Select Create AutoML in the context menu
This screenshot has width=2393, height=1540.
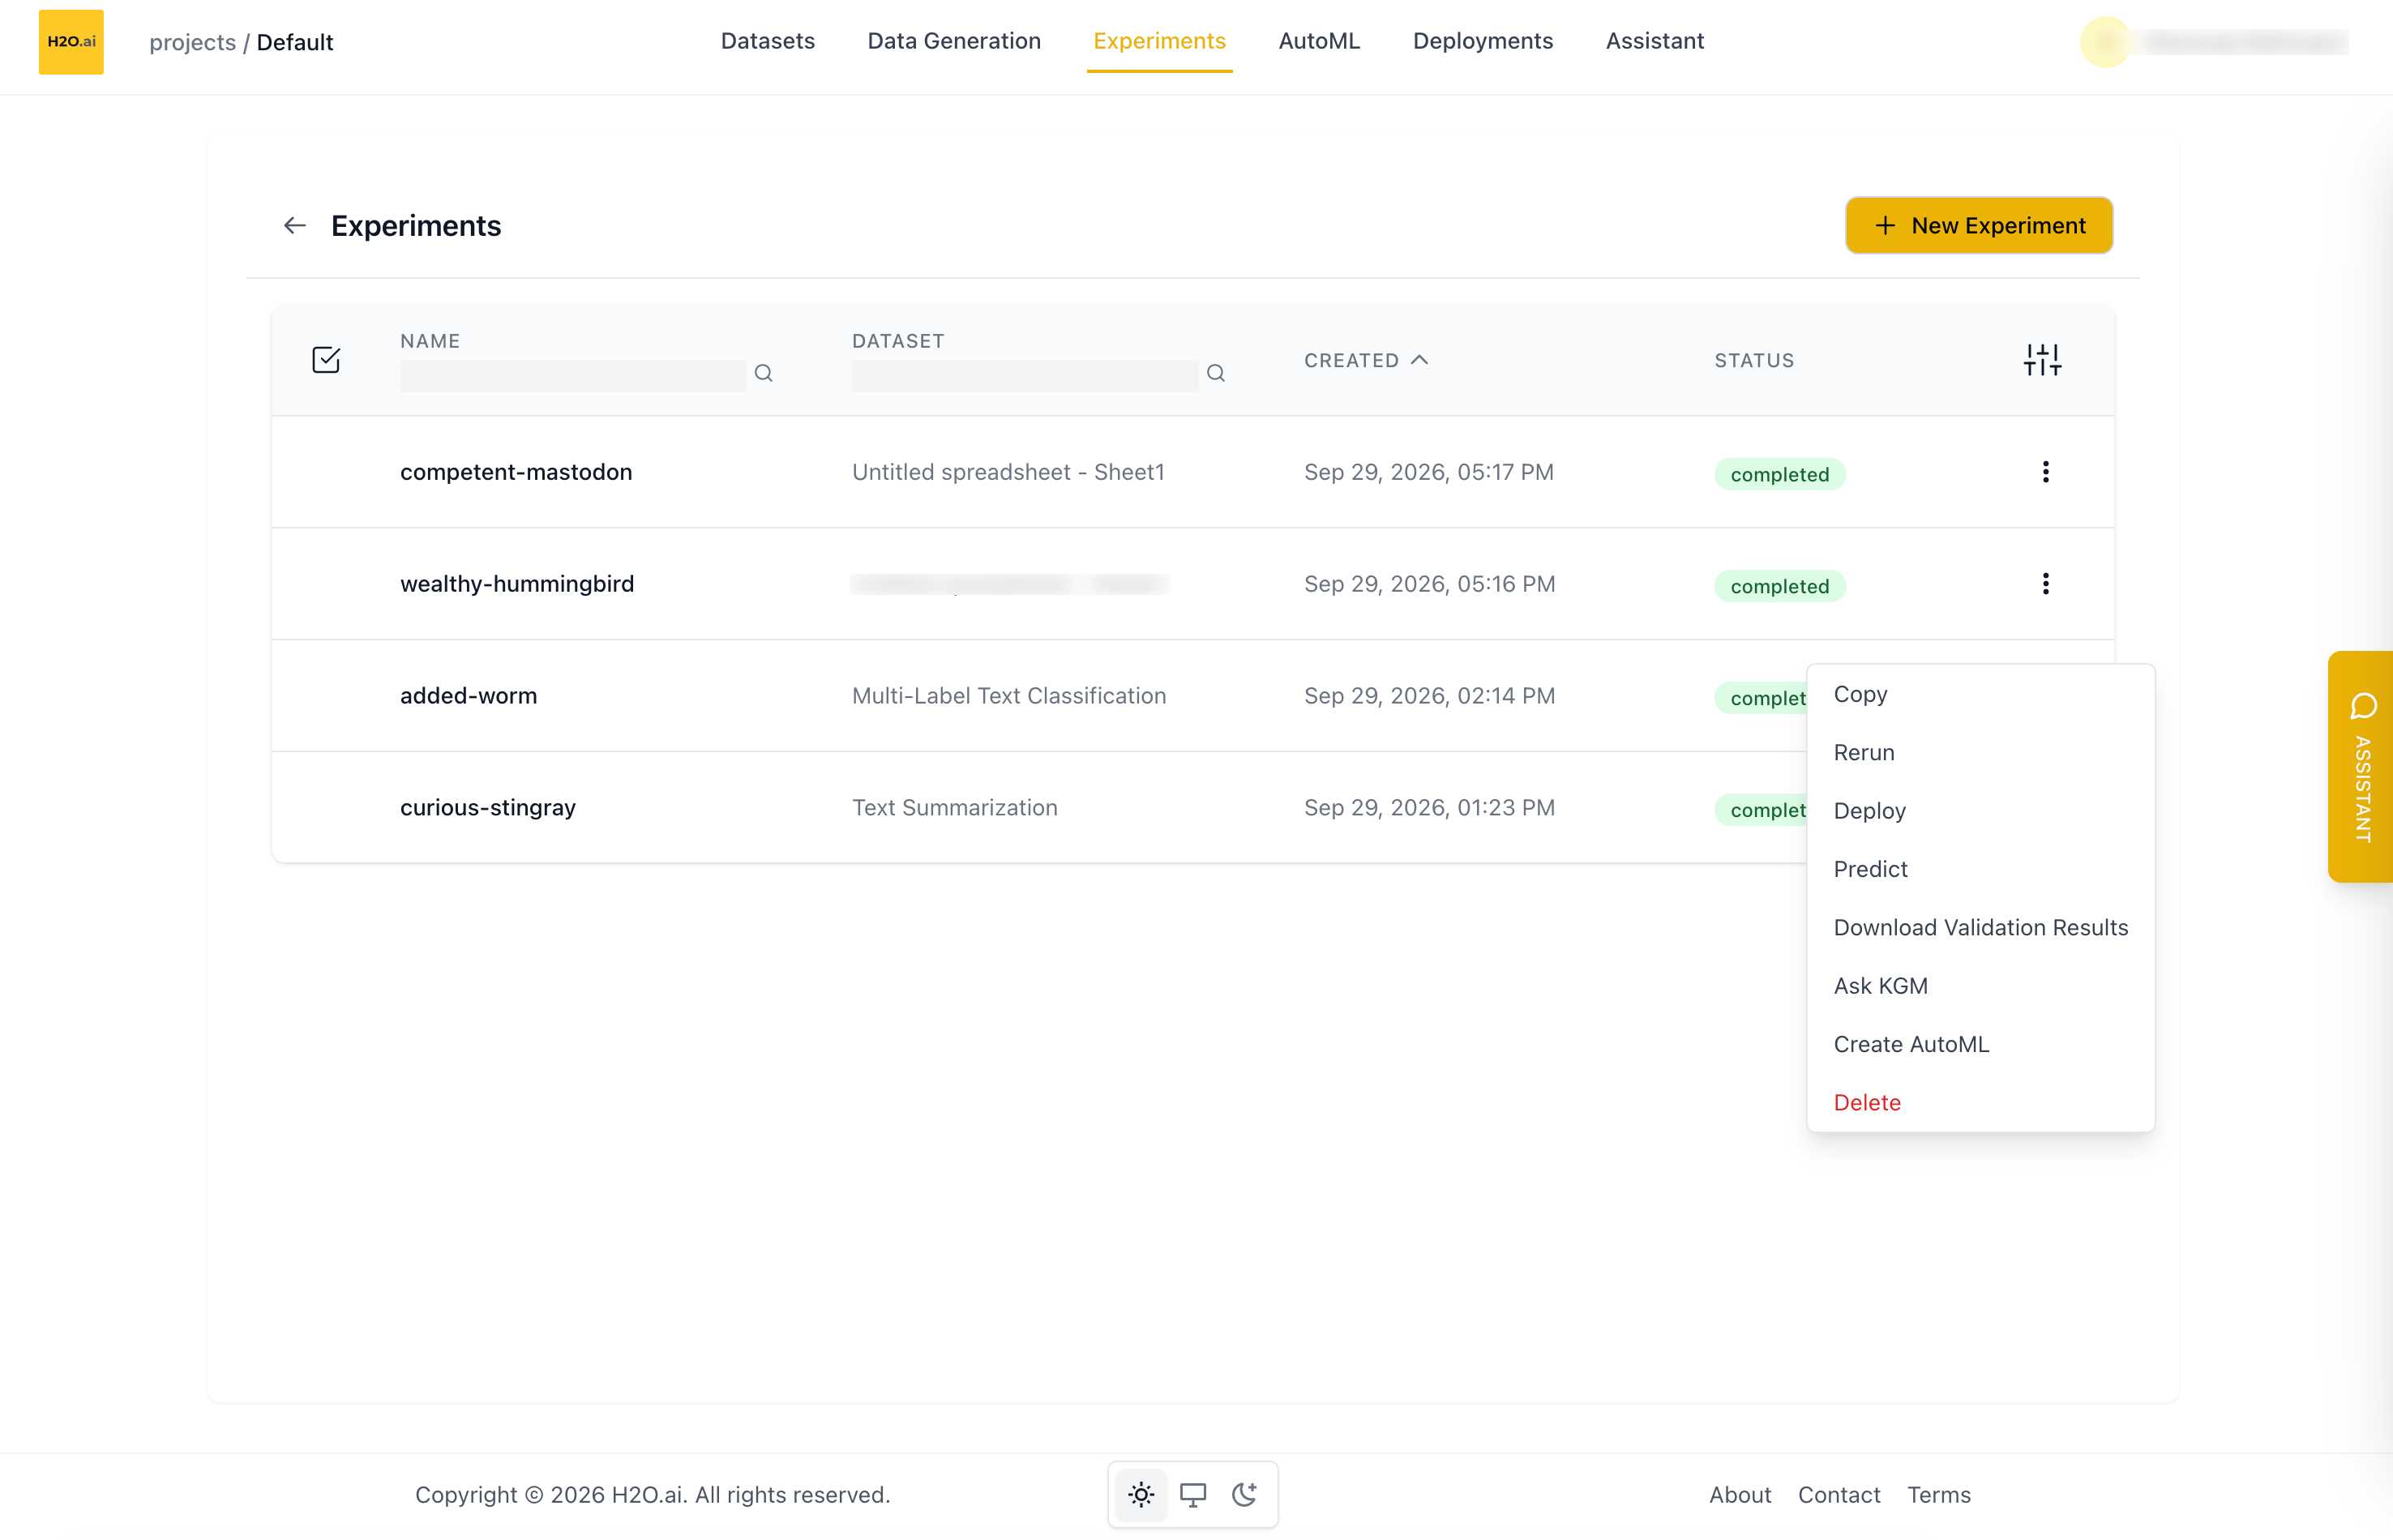tap(1980, 1044)
